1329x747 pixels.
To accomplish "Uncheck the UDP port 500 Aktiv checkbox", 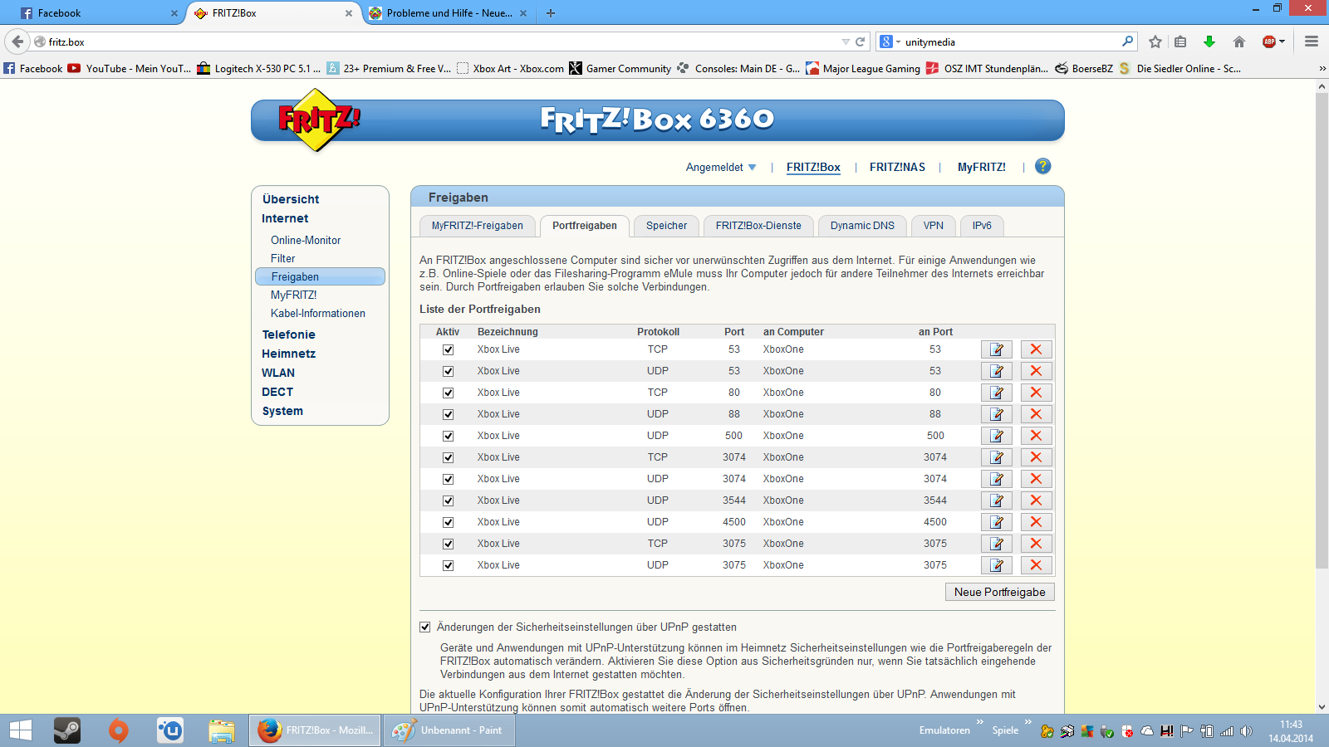I will (448, 437).
